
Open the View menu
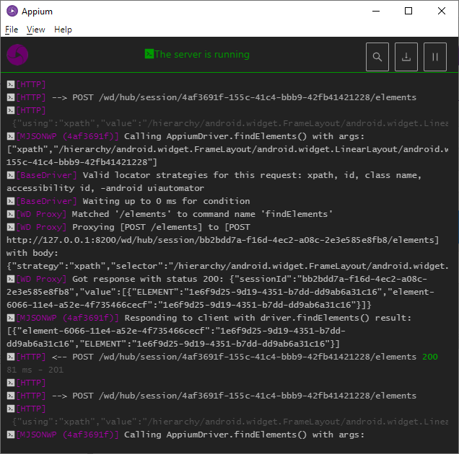[35, 30]
